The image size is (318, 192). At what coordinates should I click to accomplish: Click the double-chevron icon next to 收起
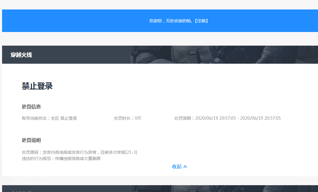pos(185,167)
